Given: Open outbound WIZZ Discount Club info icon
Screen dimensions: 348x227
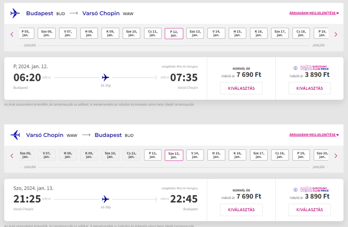Looking at the screenshot, I should tap(295, 68).
